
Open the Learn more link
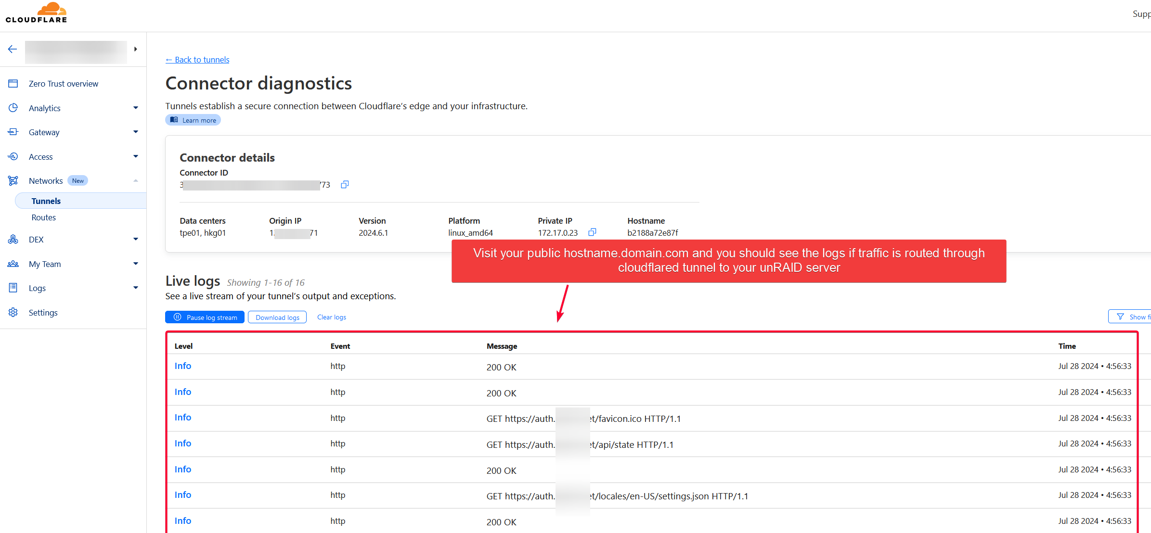click(193, 120)
